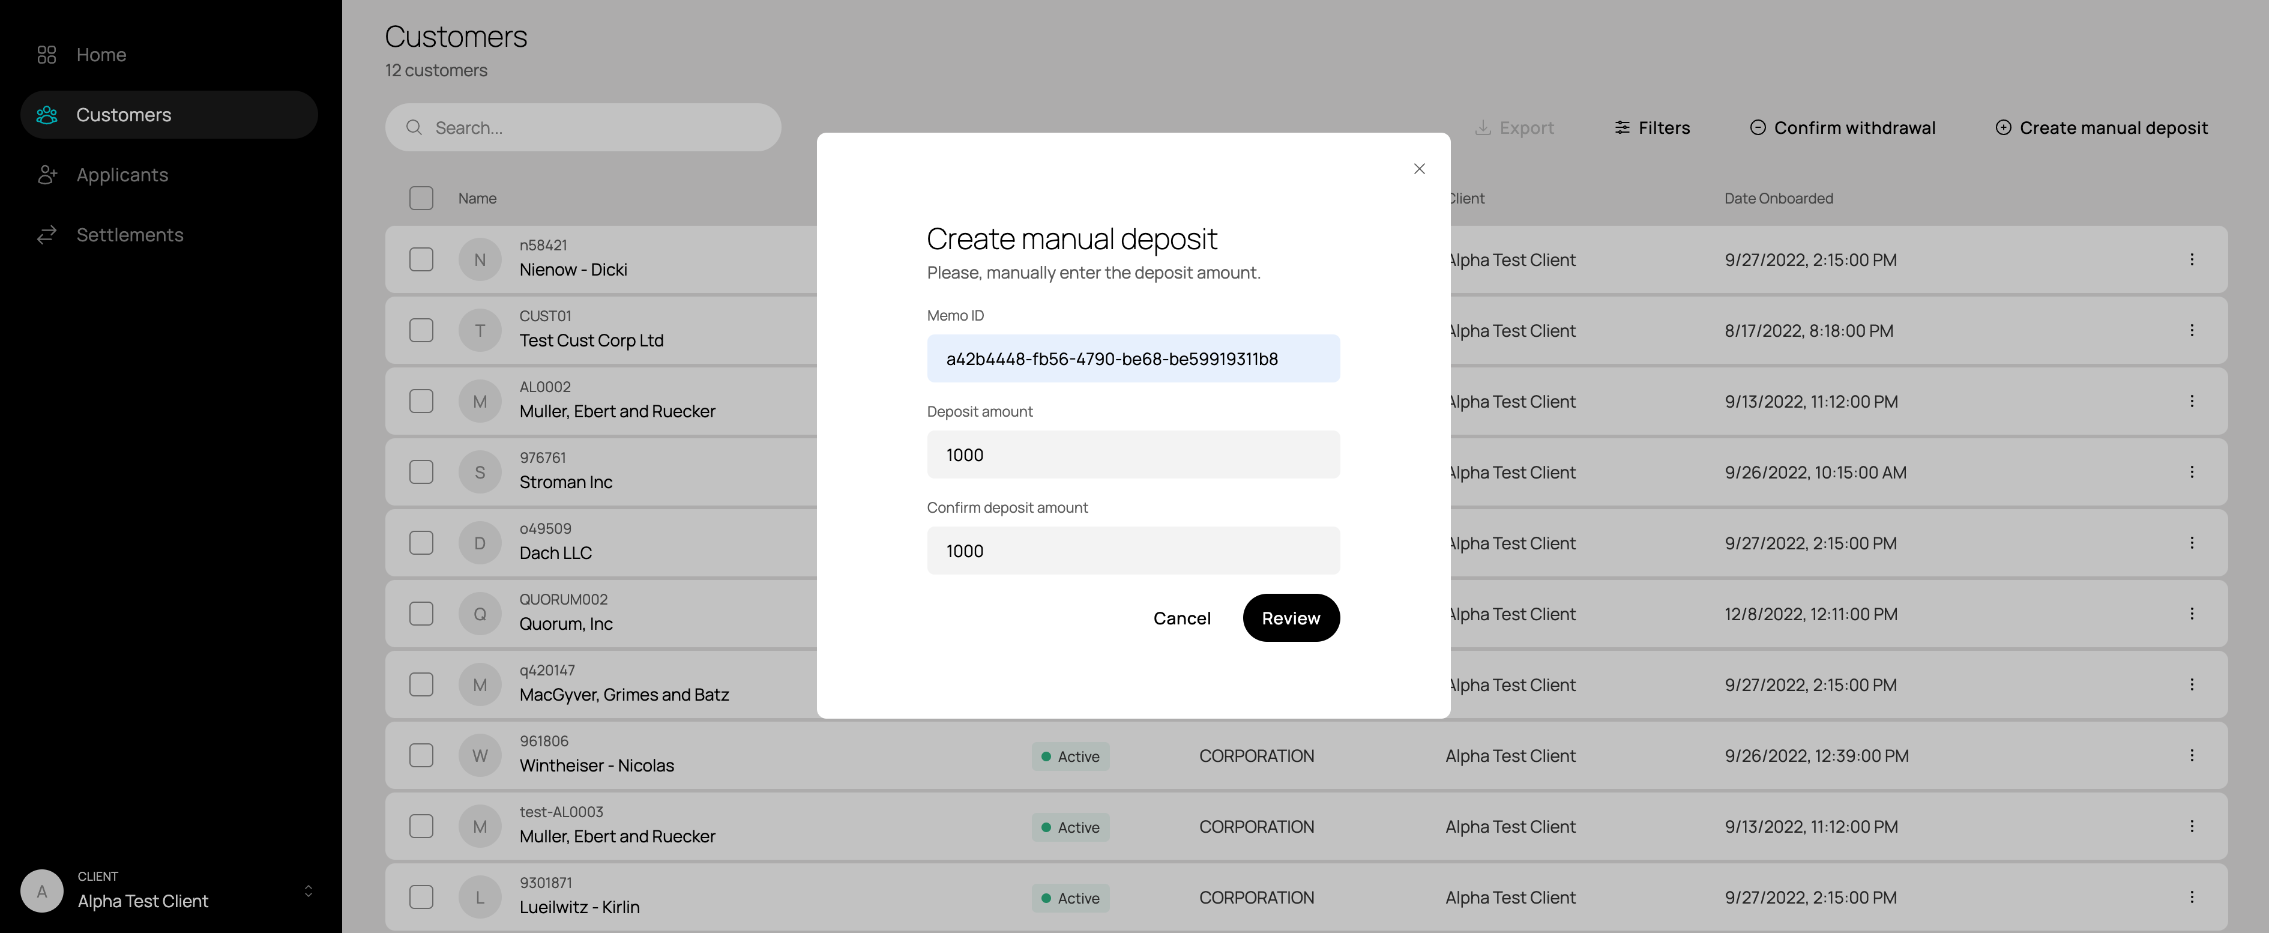2269x933 pixels.
Task: Open the row actions menu for Nienow - Dicki
Action: 2192,259
